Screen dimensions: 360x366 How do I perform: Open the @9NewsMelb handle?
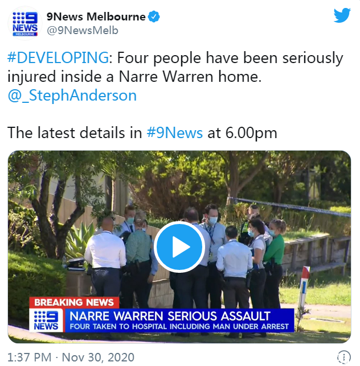[83, 30]
